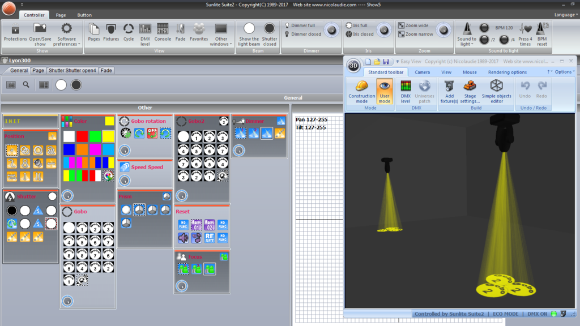Switch to the Page ribbon tab
Image resolution: width=580 pixels, height=326 pixels.
(61, 15)
